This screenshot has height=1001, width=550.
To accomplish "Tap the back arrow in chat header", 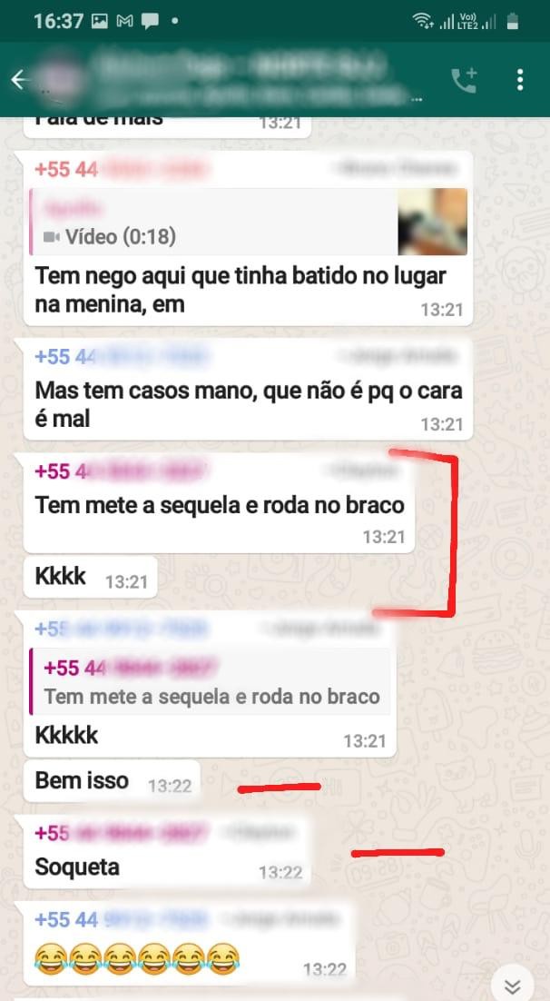I will pos(20,80).
